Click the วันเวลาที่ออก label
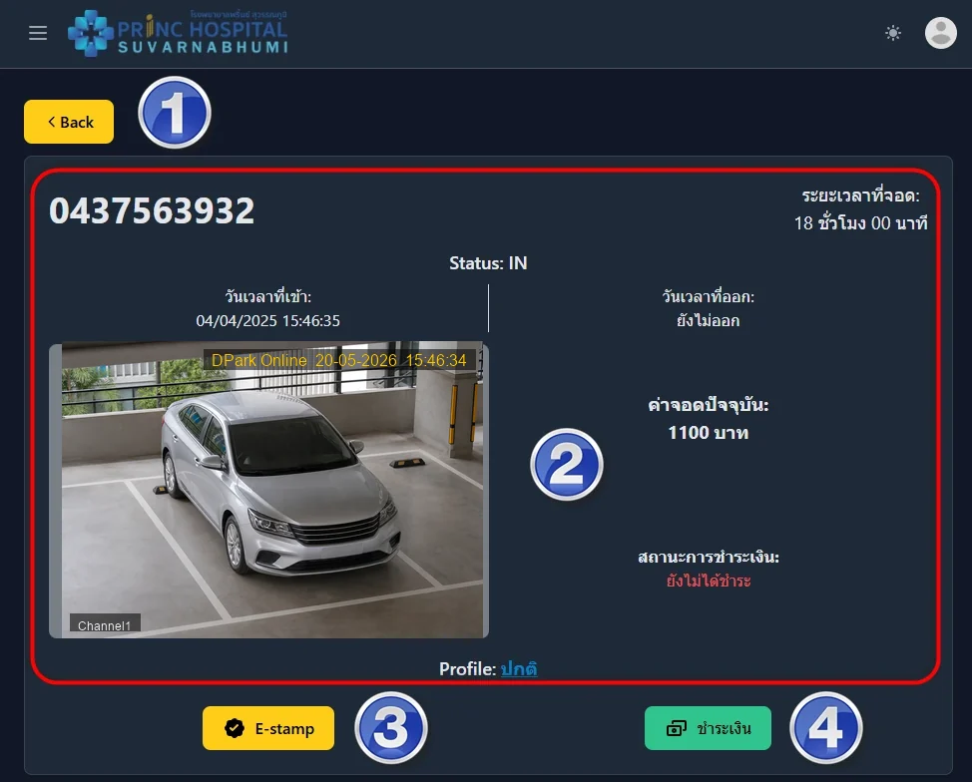The image size is (972, 782). pos(708,297)
